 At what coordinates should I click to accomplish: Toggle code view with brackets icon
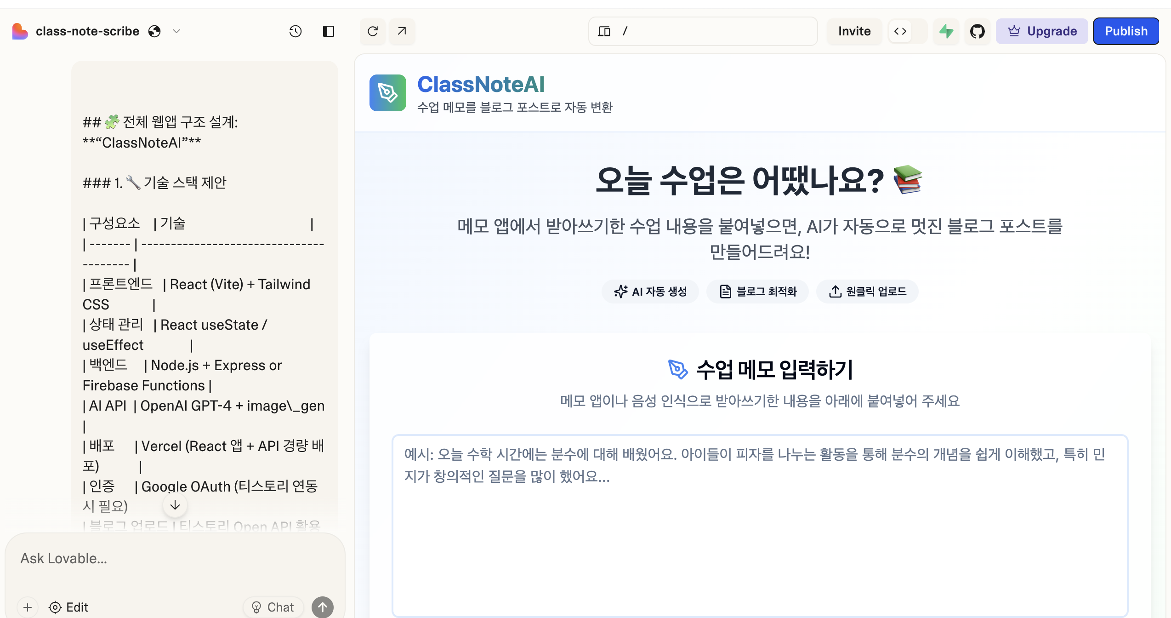(900, 31)
